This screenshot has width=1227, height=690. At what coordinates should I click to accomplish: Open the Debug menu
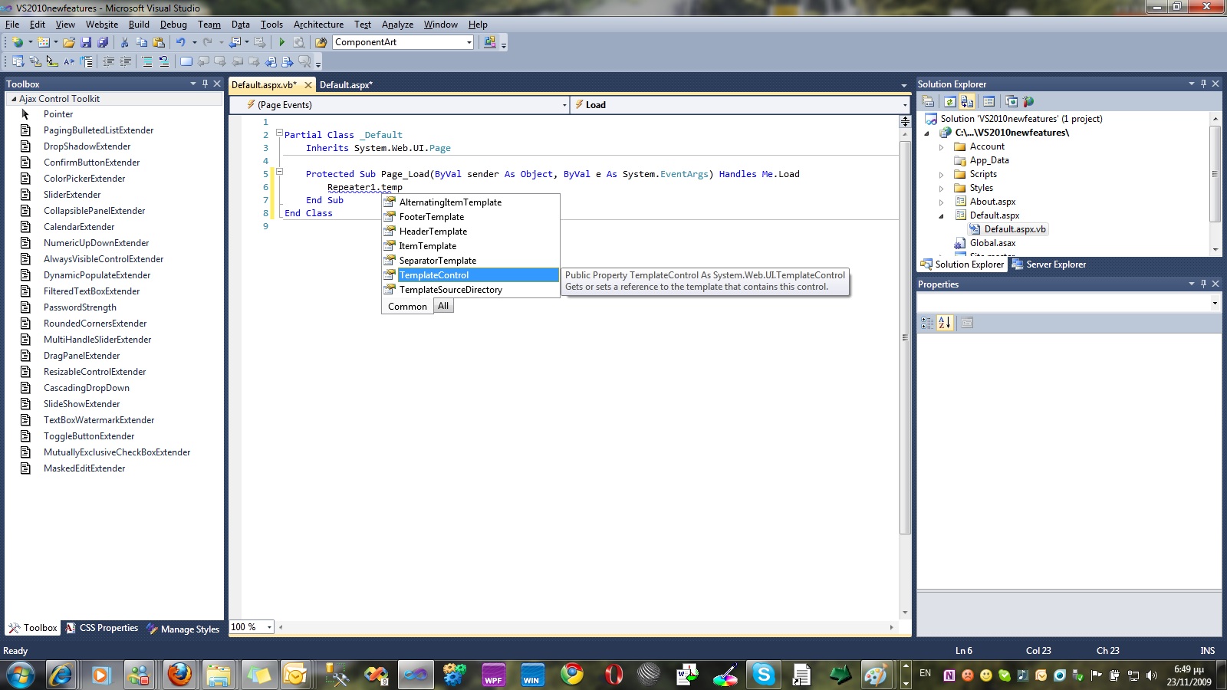[173, 25]
